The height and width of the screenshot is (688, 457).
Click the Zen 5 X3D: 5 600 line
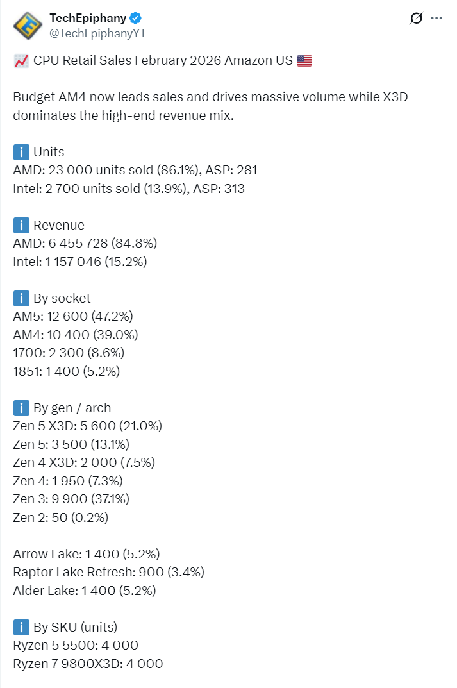[87, 426]
